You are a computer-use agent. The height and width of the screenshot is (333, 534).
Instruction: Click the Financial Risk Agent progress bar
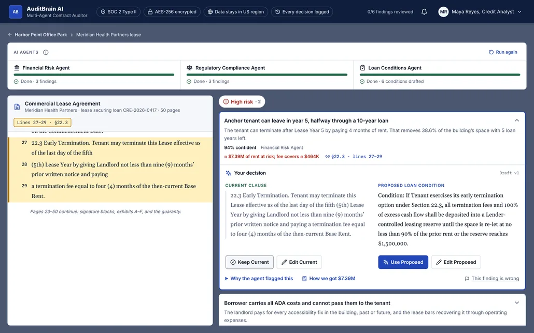click(94, 75)
